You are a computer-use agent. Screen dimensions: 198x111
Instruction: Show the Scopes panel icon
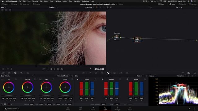click(x=189, y=73)
